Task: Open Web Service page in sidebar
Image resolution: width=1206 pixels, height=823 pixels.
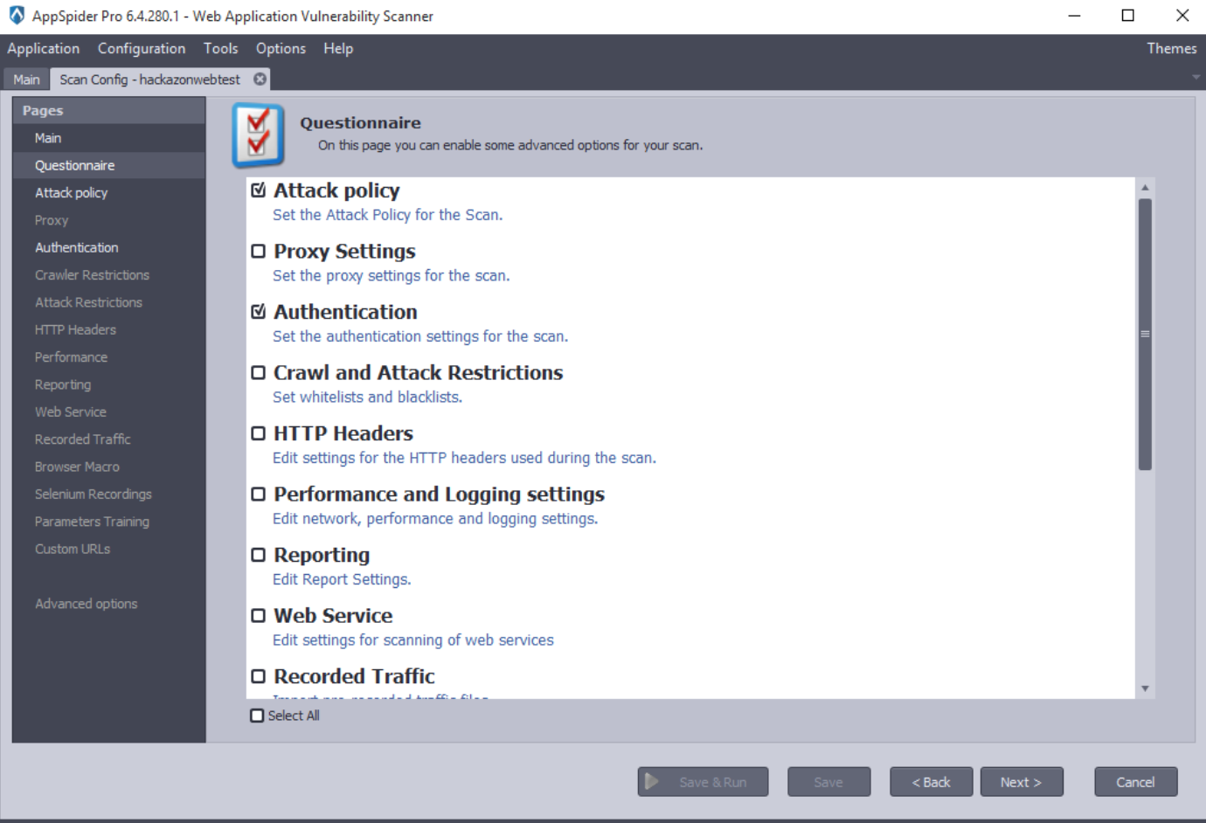Action: tap(109, 411)
